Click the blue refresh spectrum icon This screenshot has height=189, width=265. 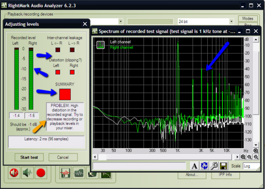(x=204, y=166)
